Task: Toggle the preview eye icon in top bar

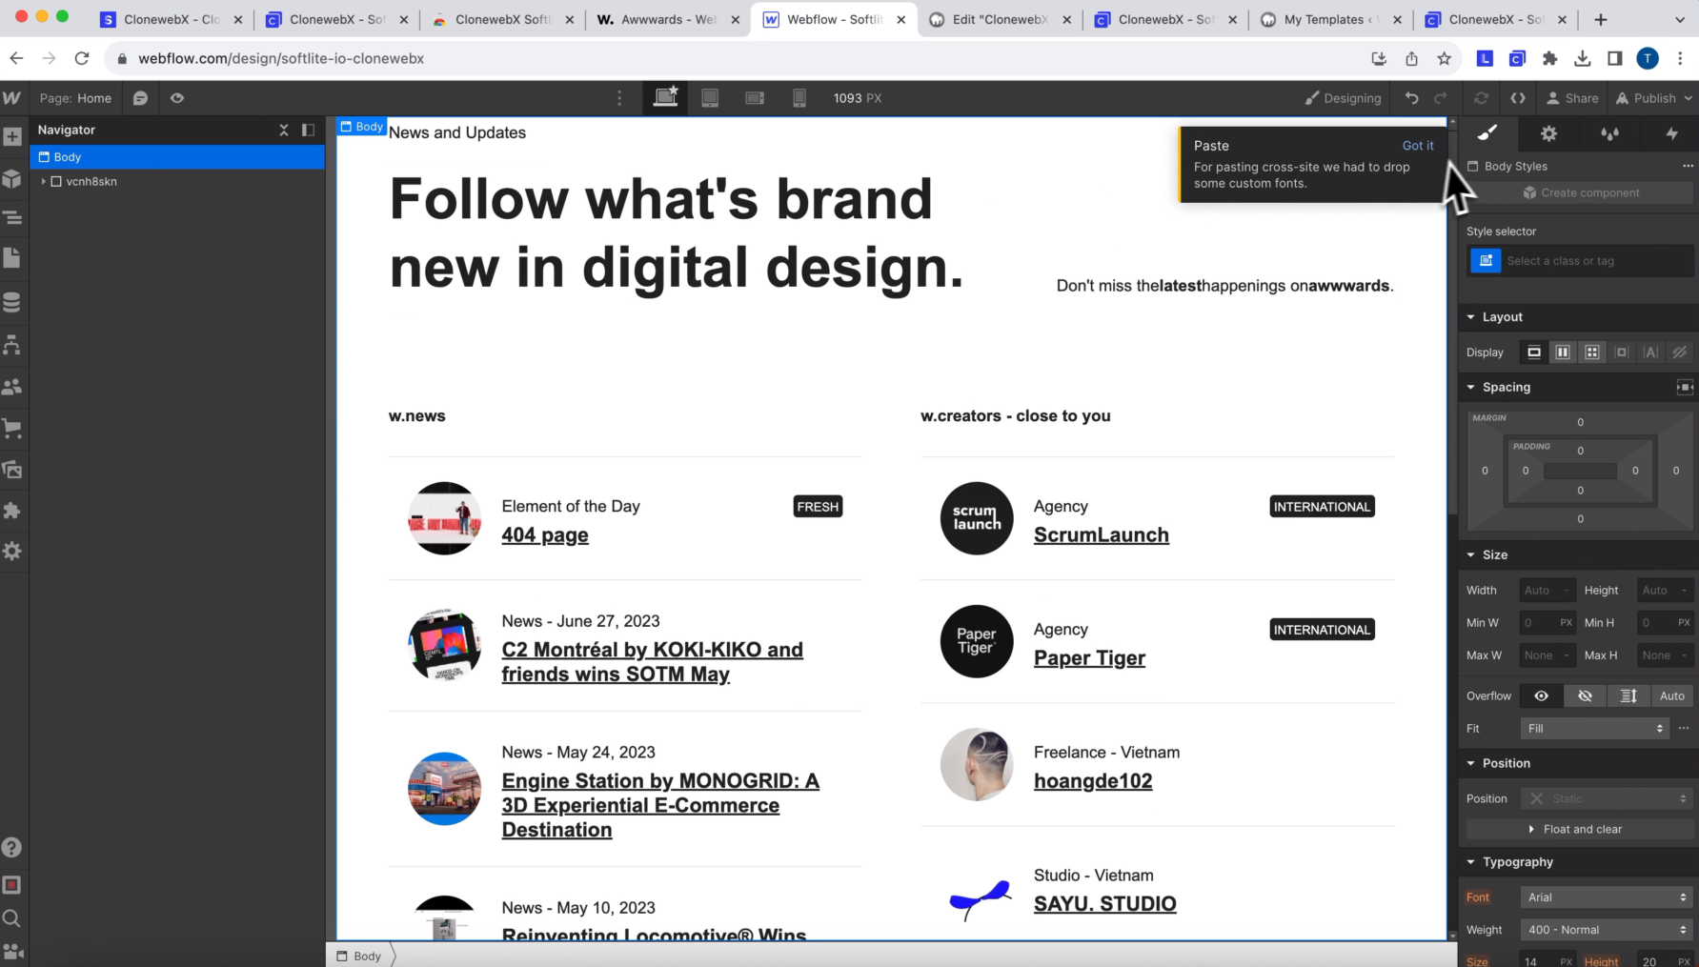Action: 177,98
